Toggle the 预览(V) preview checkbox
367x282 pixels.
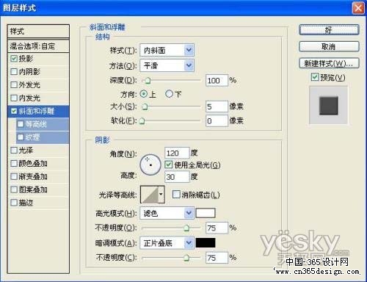[x=315, y=77]
